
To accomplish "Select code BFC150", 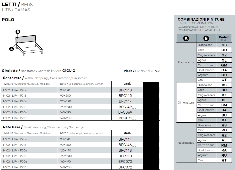I will (x=127, y=156).
